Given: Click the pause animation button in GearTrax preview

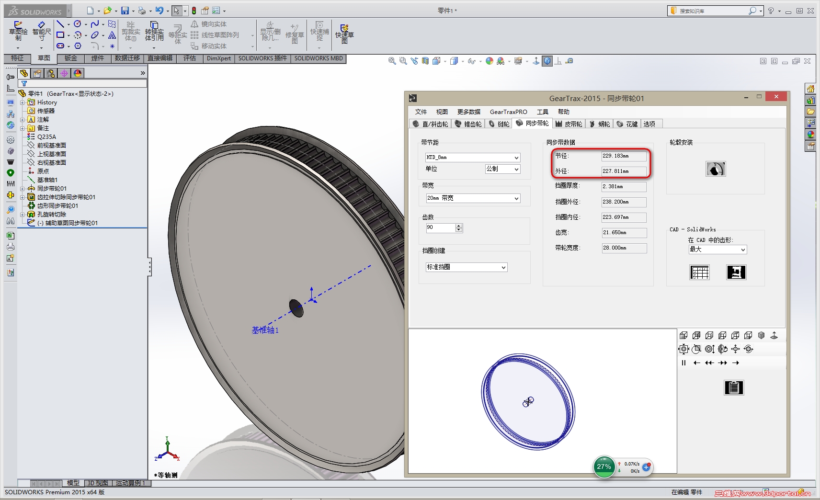Looking at the screenshot, I should (x=683, y=363).
